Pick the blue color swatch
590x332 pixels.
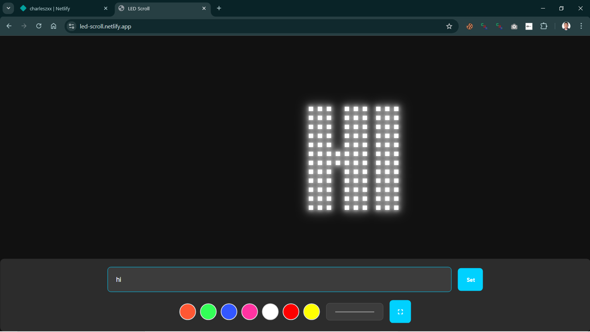click(229, 312)
